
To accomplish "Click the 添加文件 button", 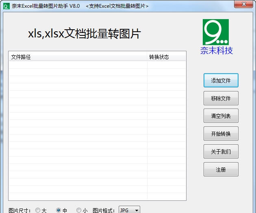I will [221, 80].
